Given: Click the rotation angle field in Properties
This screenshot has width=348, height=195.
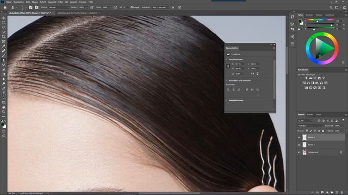Looking at the screenshot, I should pos(239,74).
